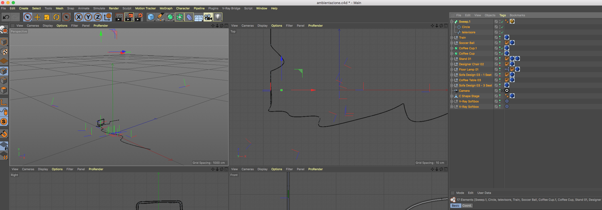The image size is (602, 210).
Task: Open Render Settings gear clapperboard icon
Action: [x=139, y=17]
